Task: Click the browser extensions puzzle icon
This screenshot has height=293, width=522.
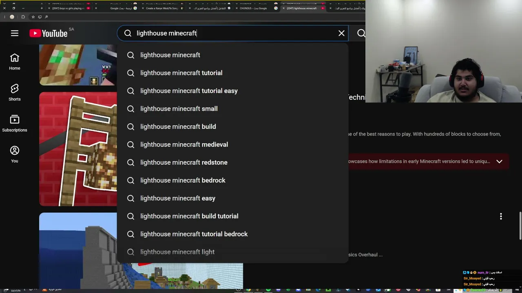Action: [23, 17]
